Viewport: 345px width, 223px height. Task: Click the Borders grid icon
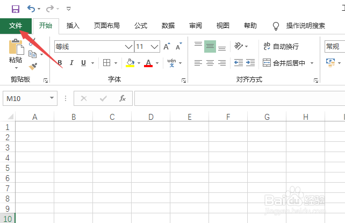[107, 63]
